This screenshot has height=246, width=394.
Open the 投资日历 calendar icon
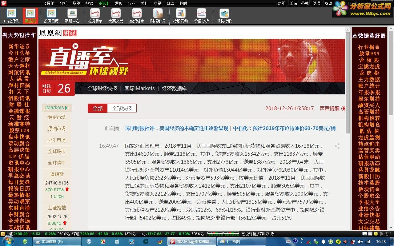[51, 16]
